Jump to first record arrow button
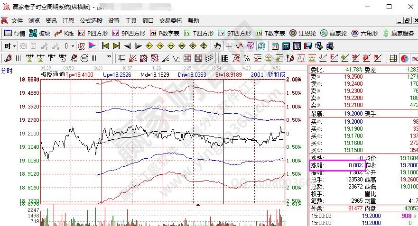418x226 pixels. [105, 46]
